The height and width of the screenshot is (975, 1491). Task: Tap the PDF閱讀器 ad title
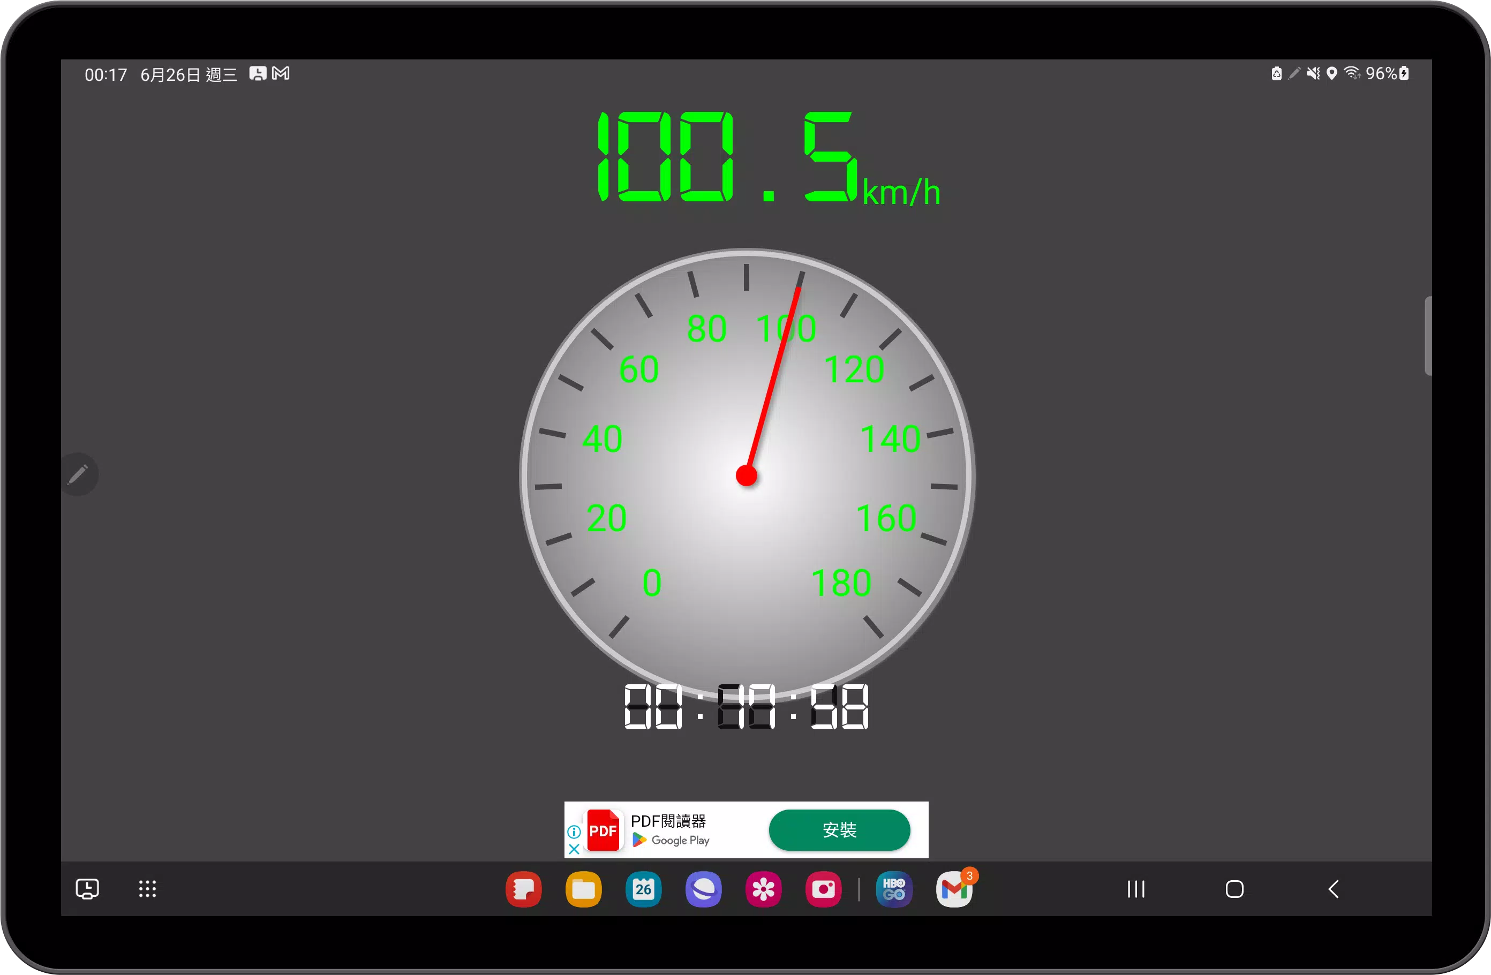tap(668, 821)
